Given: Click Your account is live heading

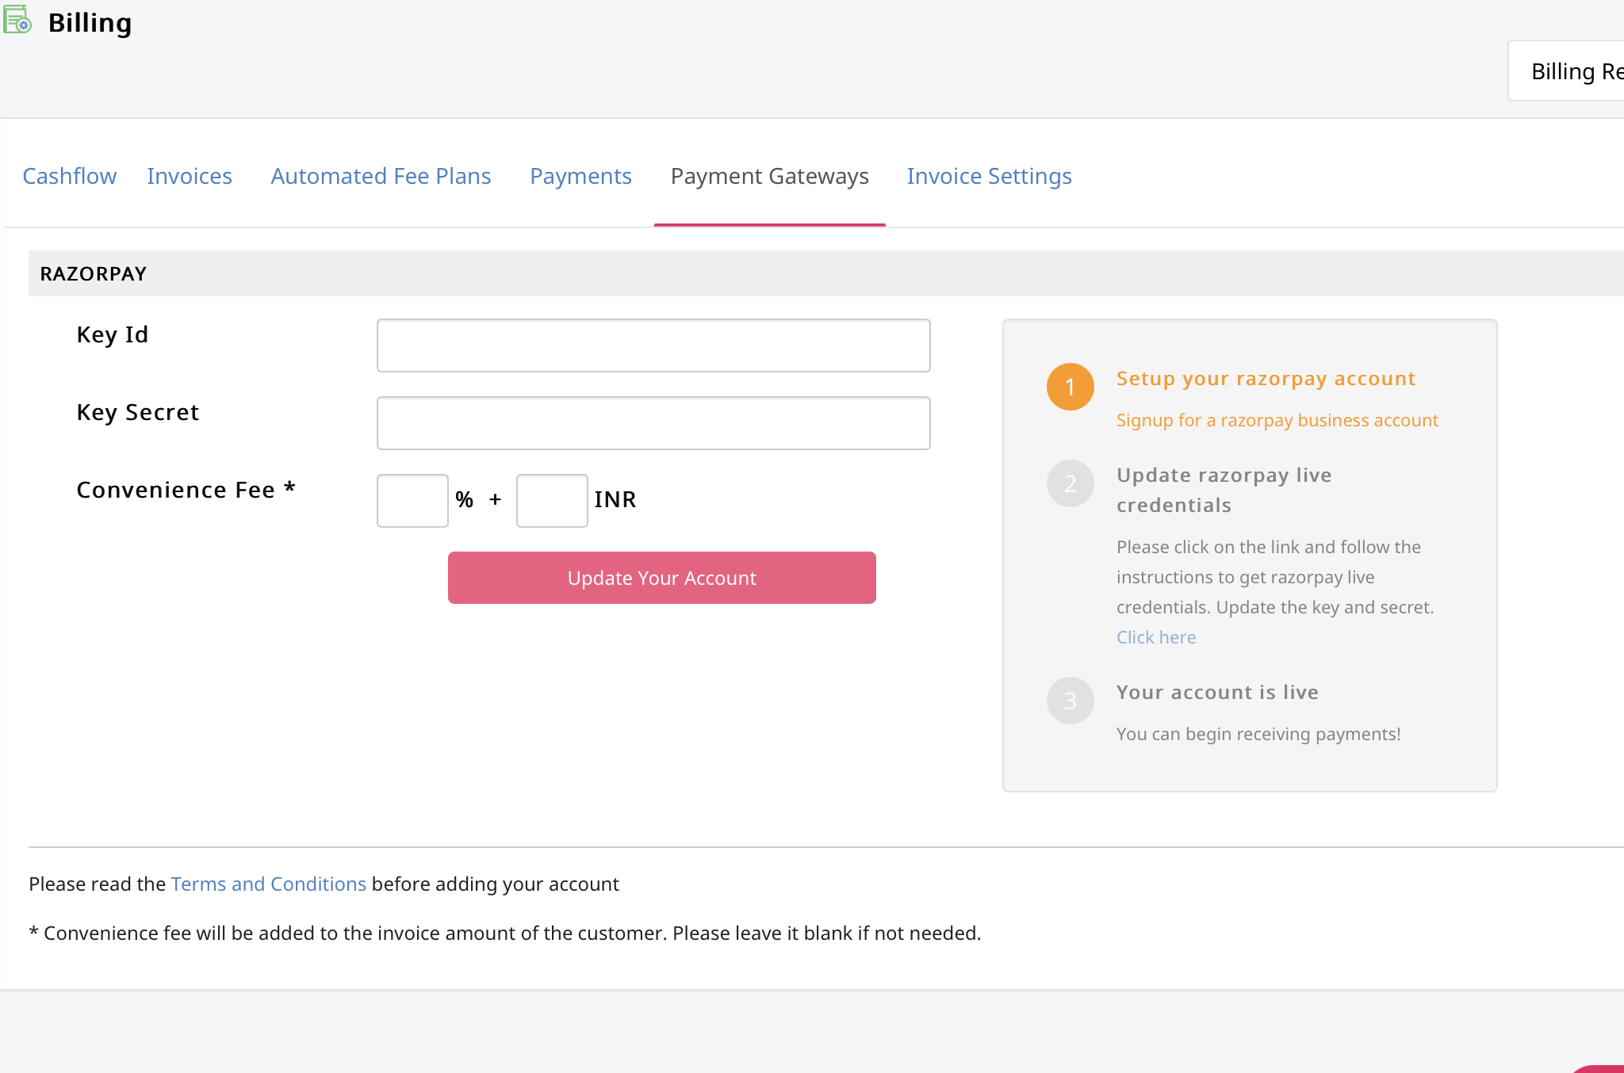Looking at the screenshot, I should coord(1218,692).
